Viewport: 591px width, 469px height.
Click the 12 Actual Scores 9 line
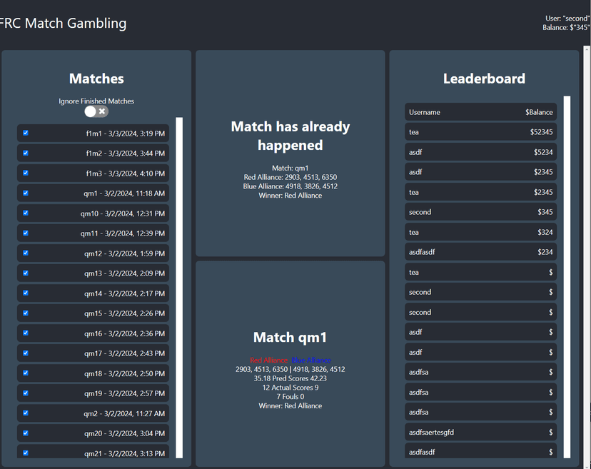click(291, 387)
